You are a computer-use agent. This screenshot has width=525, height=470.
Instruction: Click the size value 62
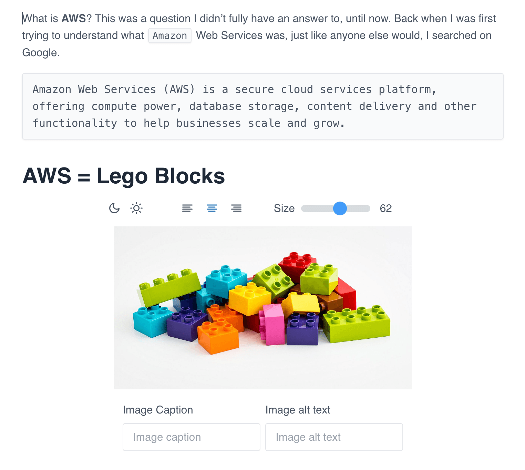click(385, 208)
